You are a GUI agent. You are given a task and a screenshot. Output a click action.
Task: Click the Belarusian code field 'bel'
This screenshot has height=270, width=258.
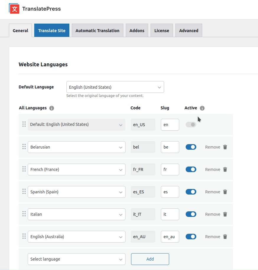point(143,147)
